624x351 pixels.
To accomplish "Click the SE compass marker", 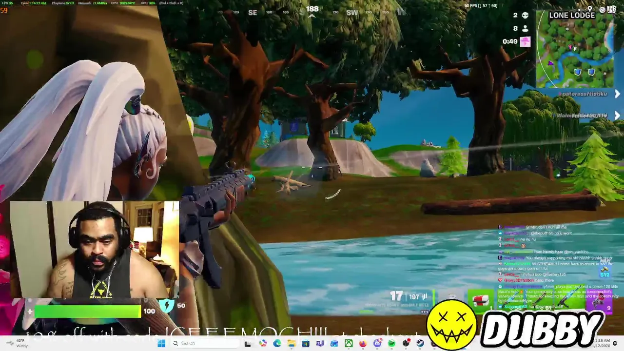I will [x=253, y=13].
